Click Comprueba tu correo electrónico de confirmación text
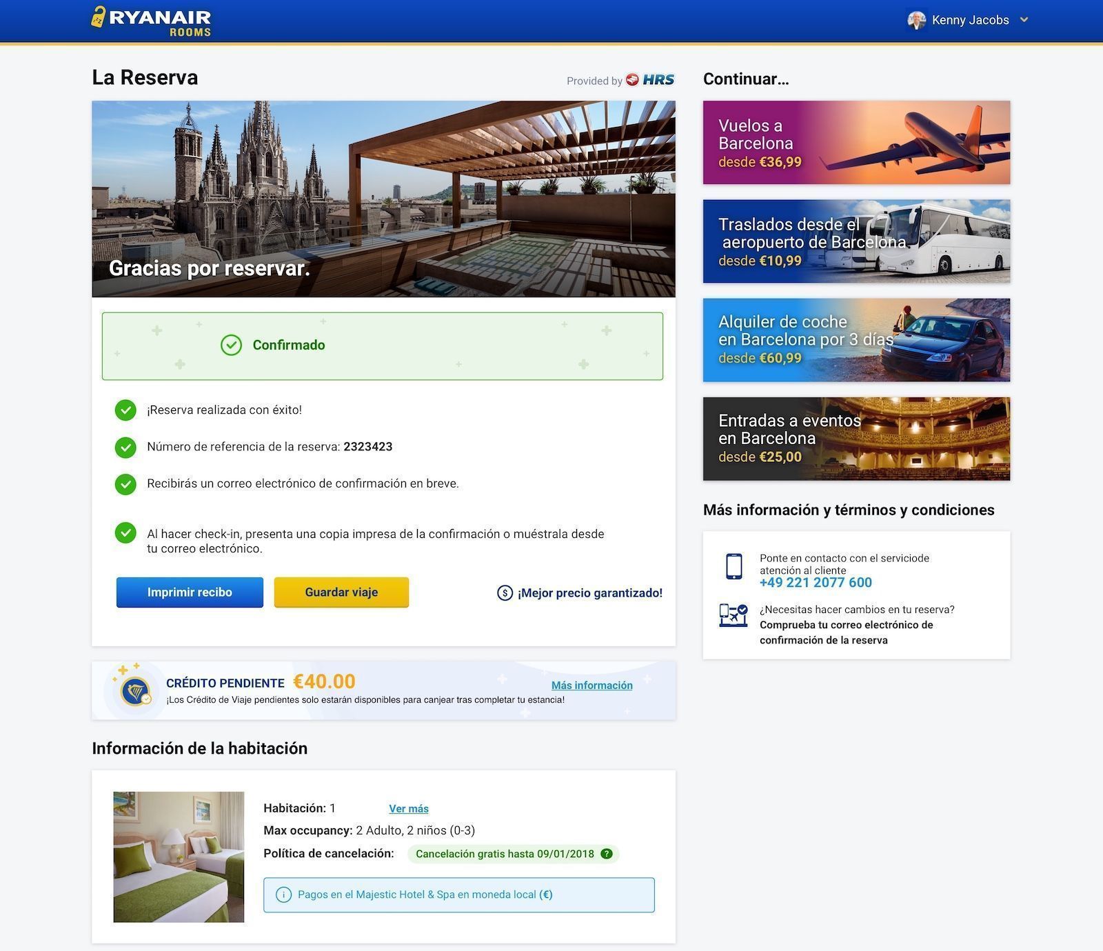The height and width of the screenshot is (951, 1103). 847,632
